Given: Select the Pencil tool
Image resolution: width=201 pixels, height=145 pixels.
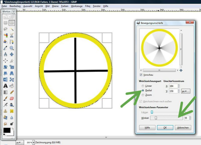Looking at the screenshot, I should click(x=12, y=92).
